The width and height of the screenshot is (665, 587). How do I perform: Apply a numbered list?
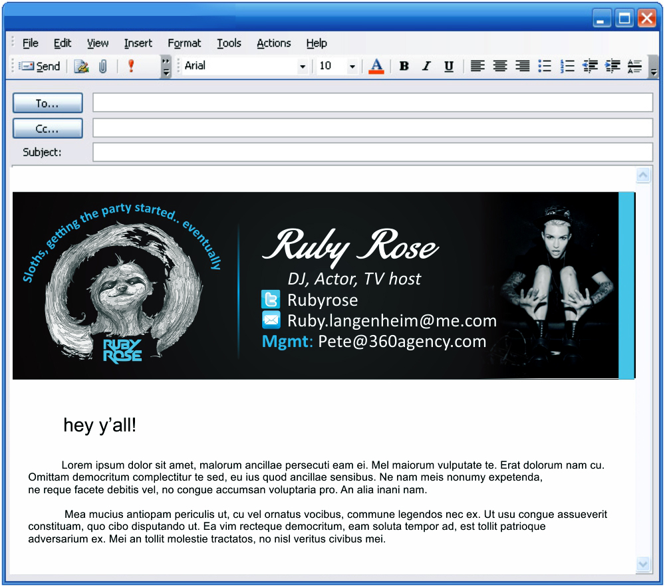(x=568, y=66)
